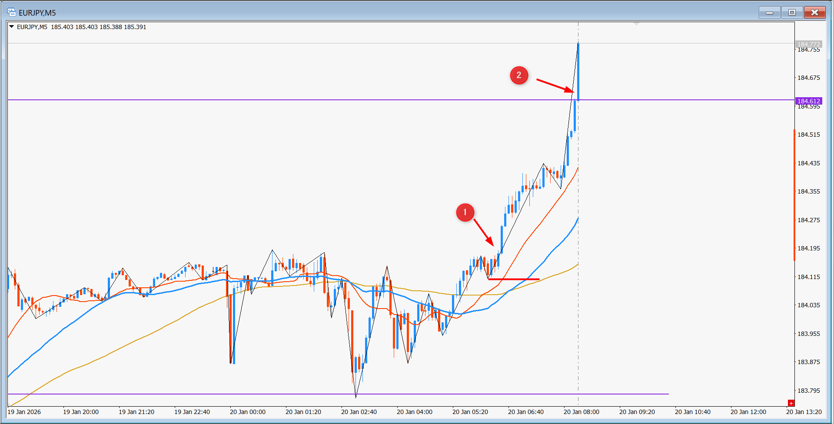The width and height of the screenshot is (834, 424).
Task: Click the 19 Jan 22:40 time label
Action: [192, 412]
